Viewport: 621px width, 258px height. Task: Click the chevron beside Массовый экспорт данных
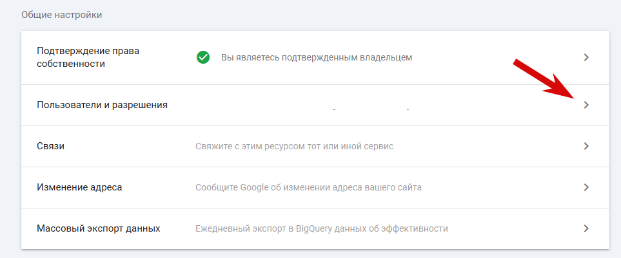click(587, 228)
